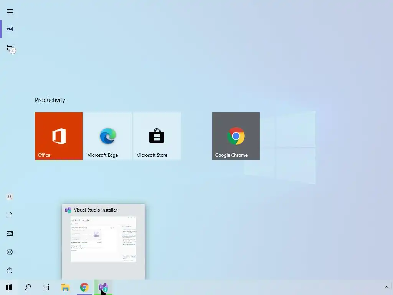Screen dimensions: 393x295
Task: Open the Office tile
Action: click(x=59, y=136)
